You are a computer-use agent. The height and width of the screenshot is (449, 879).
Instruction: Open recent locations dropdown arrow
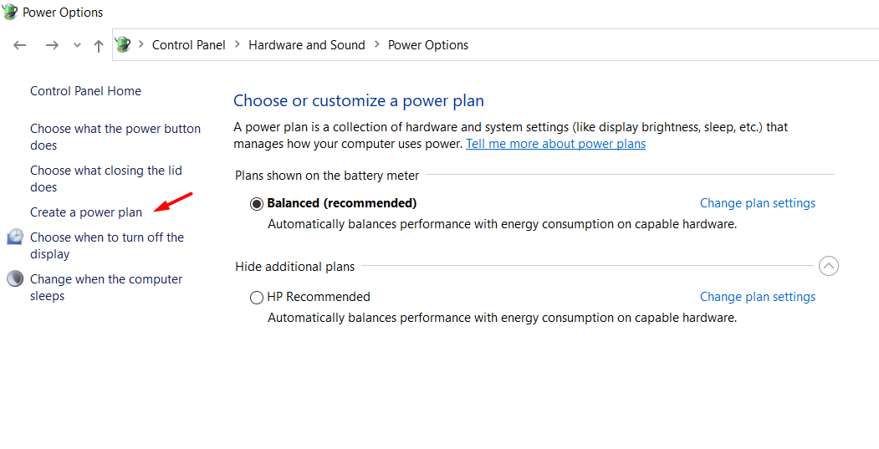pyautogui.click(x=77, y=46)
